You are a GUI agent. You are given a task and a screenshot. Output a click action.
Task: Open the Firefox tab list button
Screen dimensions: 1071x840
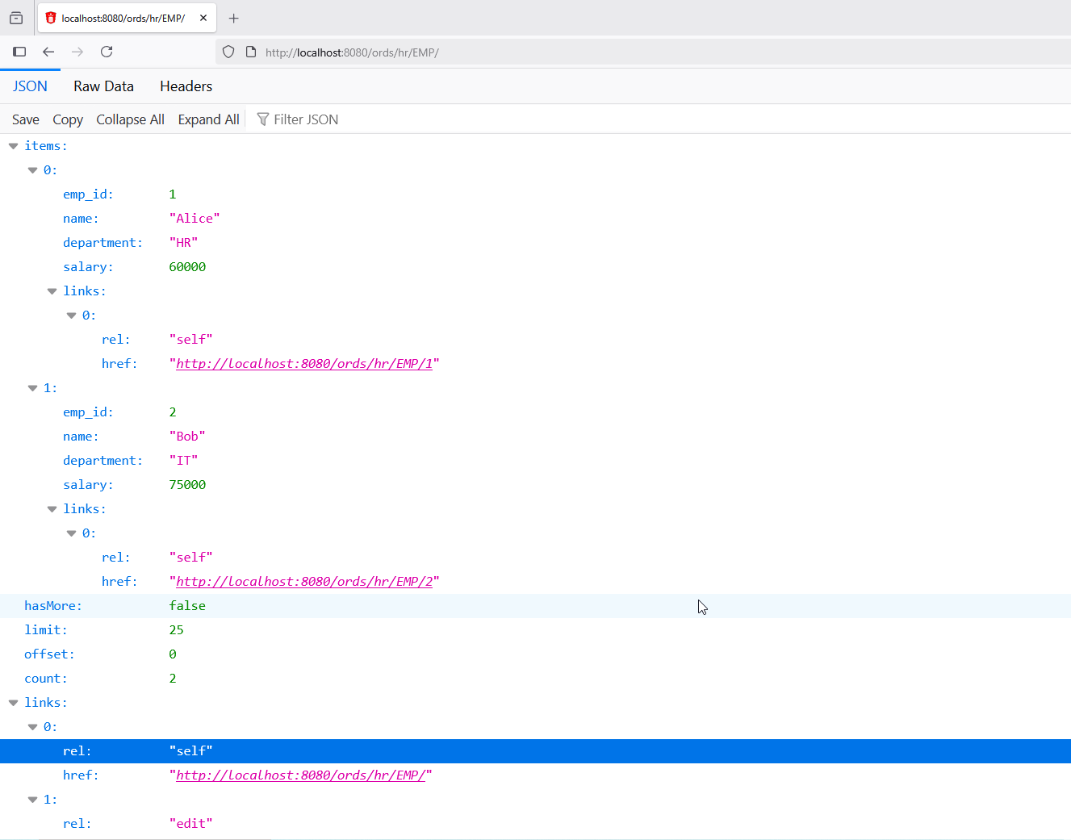tap(16, 18)
